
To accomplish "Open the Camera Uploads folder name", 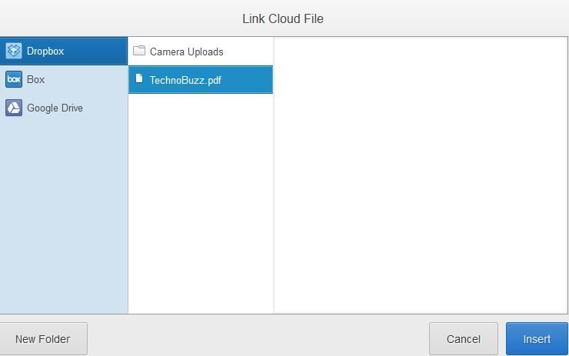I will pos(187,52).
